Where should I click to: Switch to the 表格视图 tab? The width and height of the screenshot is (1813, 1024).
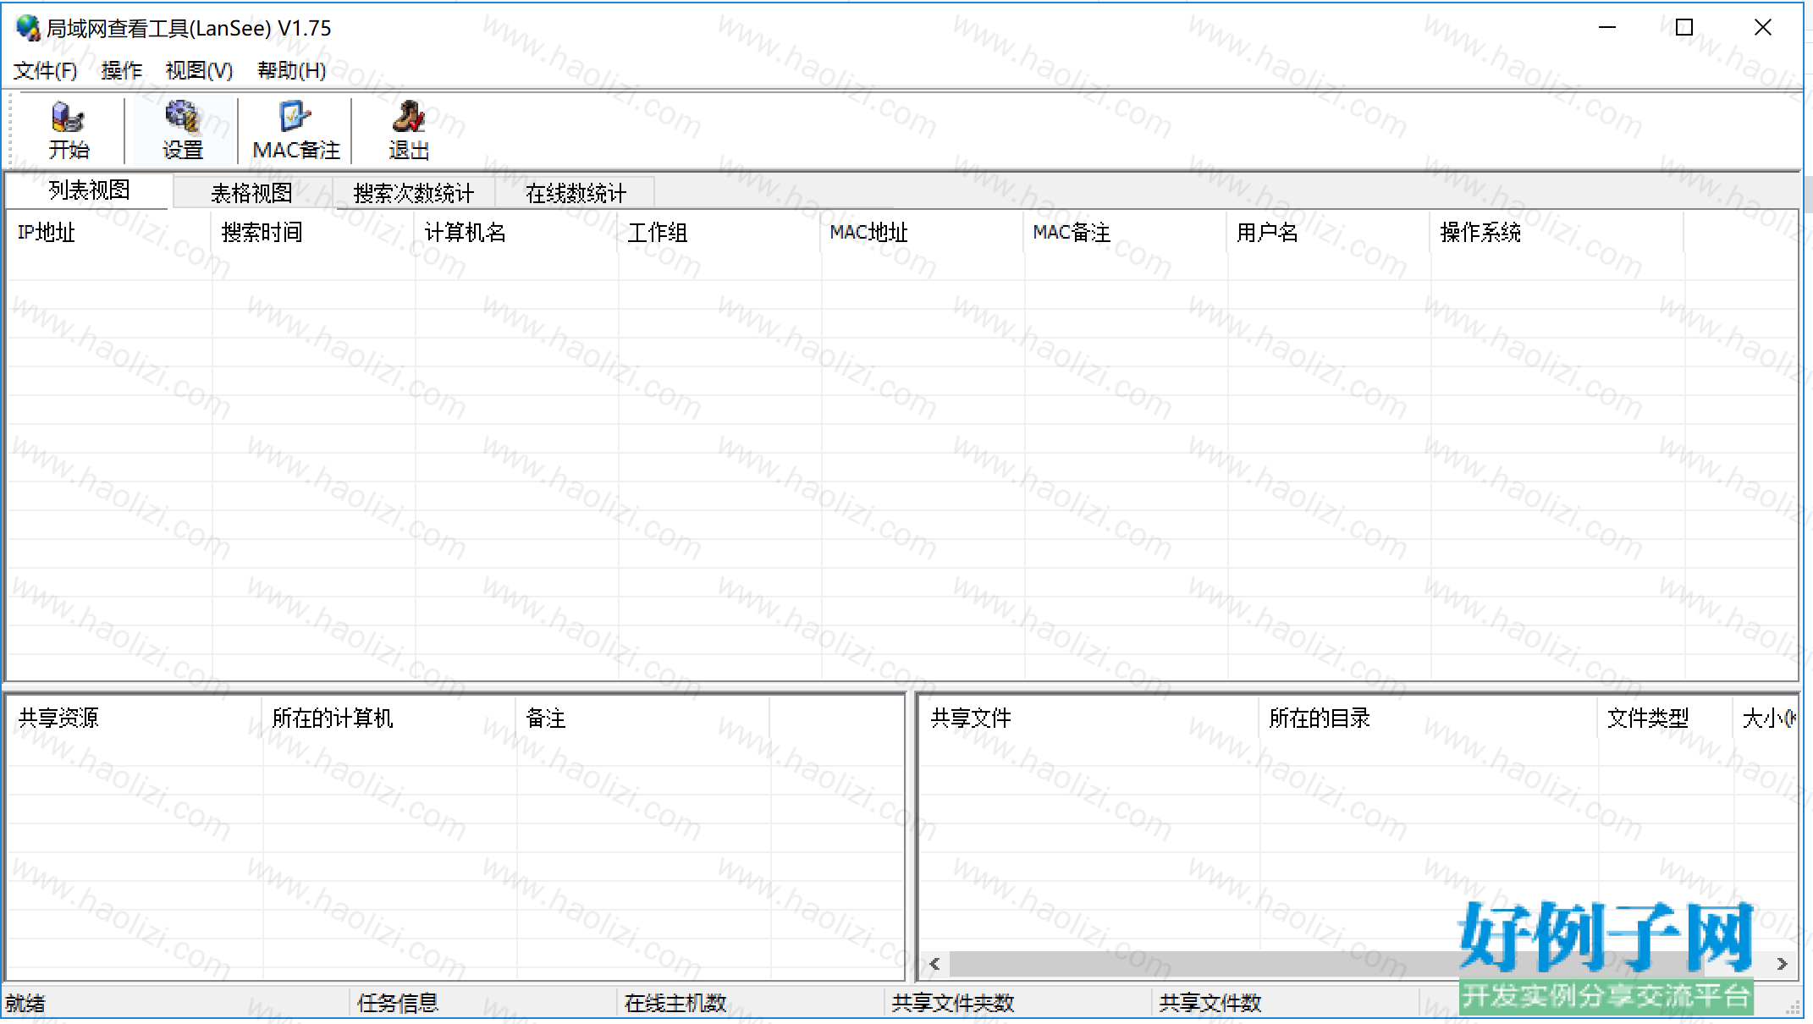pyautogui.click(x=251, y=194)
